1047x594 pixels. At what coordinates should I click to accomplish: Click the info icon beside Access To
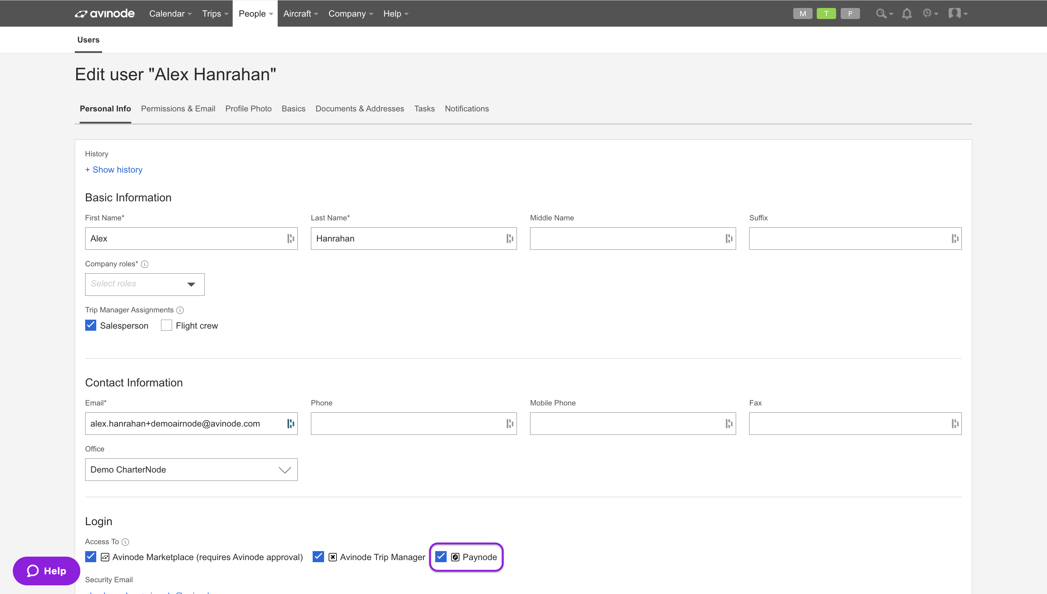(125, 542)
